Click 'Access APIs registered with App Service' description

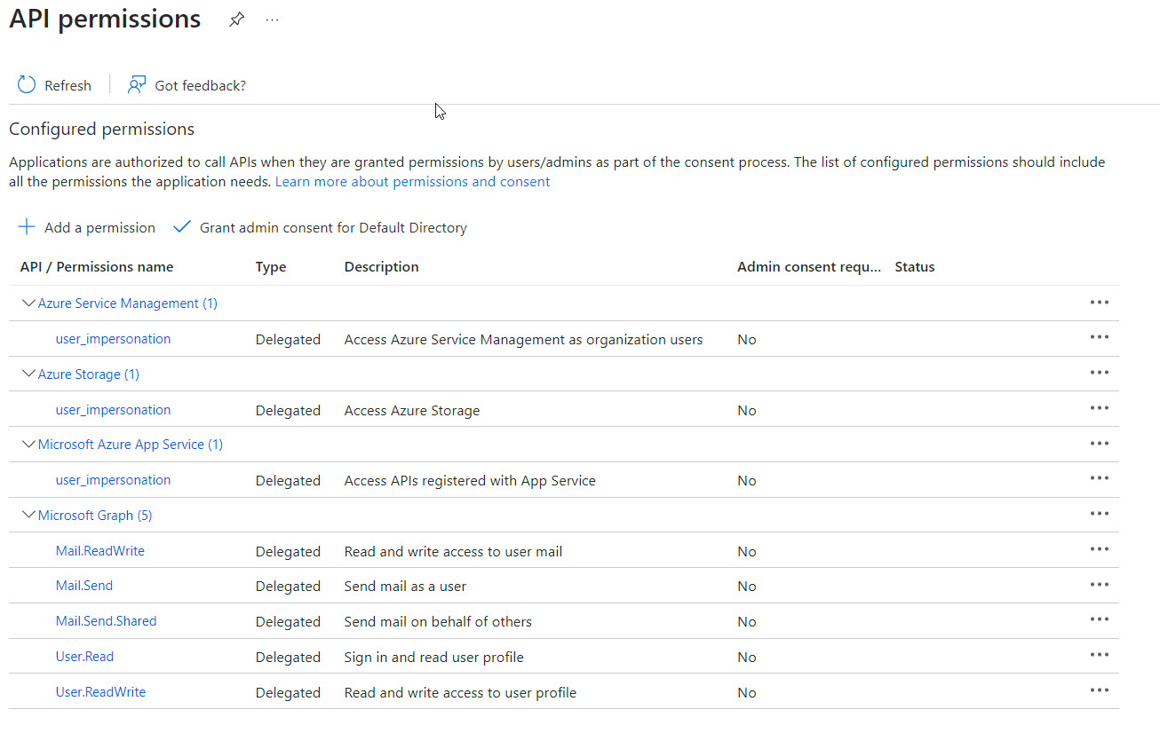[x=470, y=481]
